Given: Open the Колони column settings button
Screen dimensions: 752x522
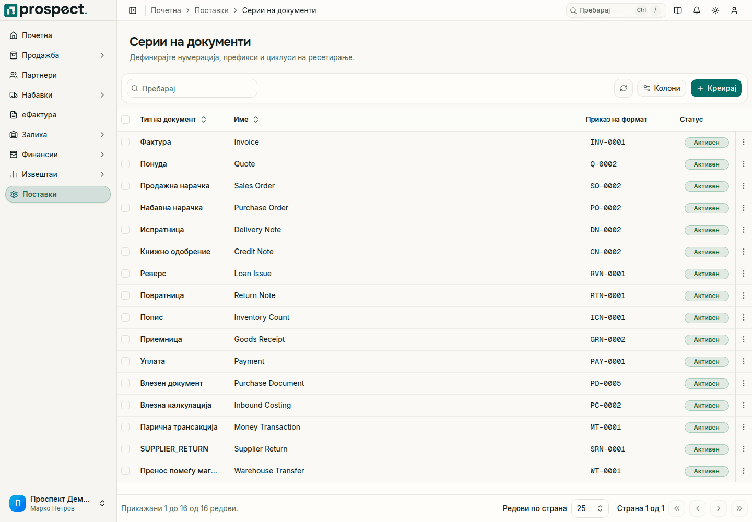Looking at the screenshot, I should 662,88.
